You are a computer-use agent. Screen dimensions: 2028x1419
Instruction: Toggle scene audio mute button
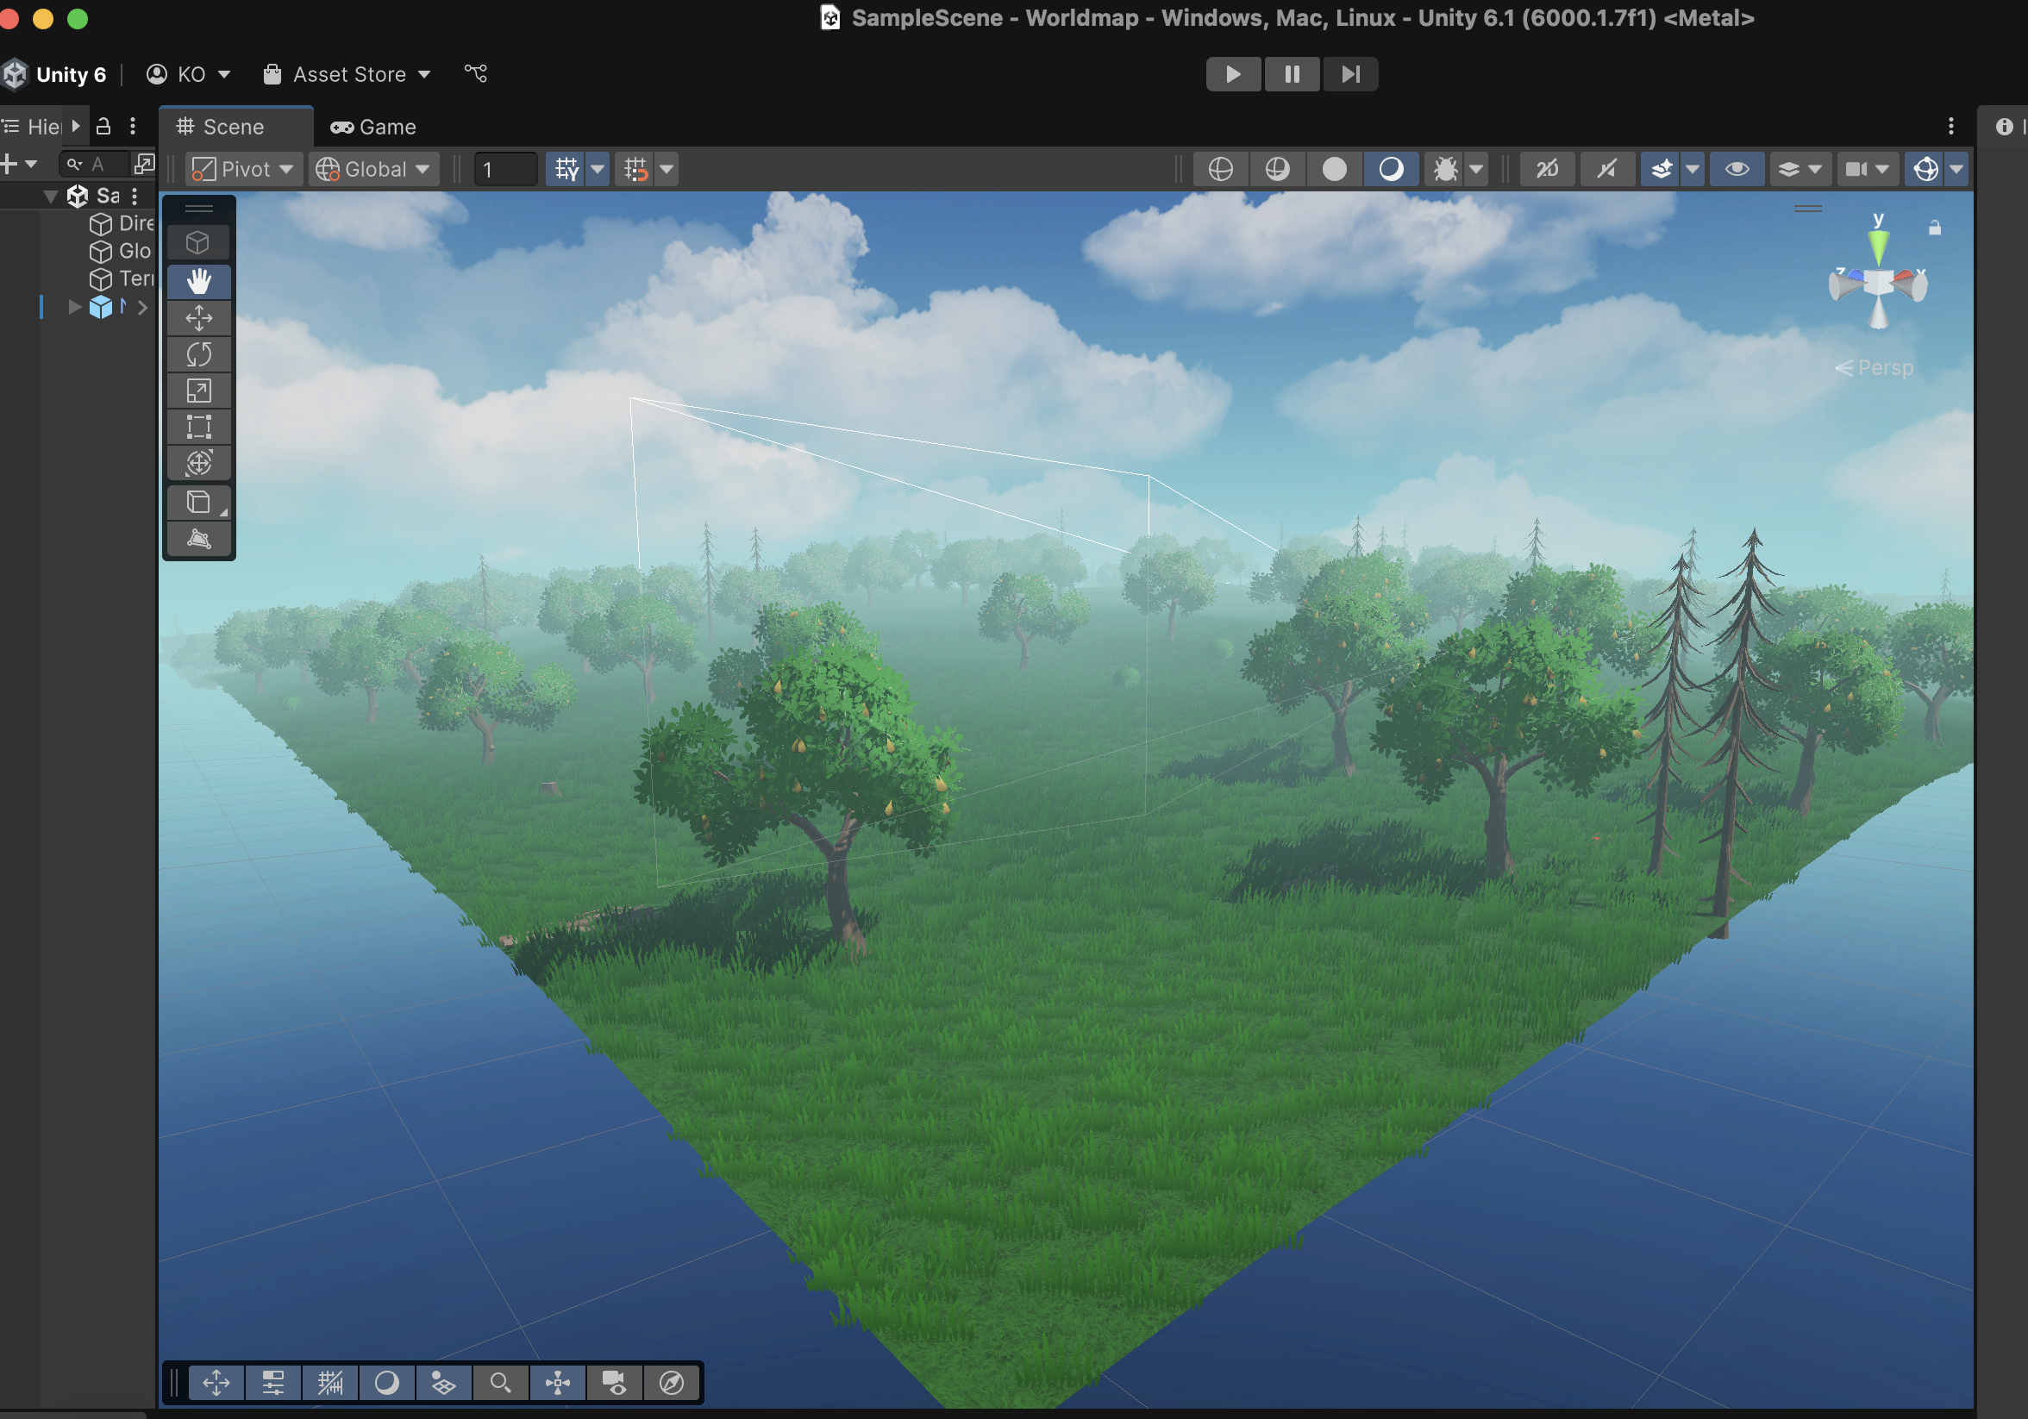(x=1606, y=169)
